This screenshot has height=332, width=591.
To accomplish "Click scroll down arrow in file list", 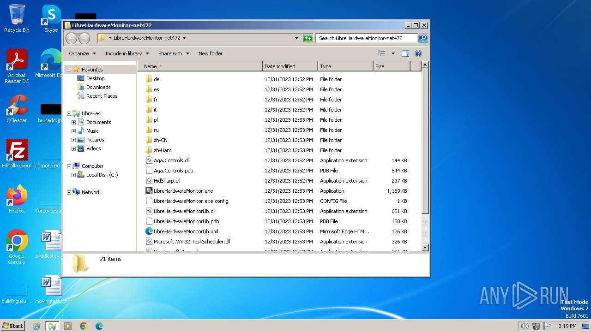I will (x=425, y=248).
